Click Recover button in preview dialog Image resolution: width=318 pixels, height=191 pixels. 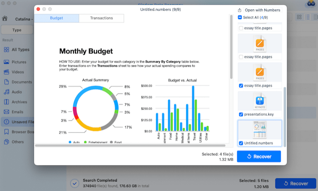coord(259,156)
